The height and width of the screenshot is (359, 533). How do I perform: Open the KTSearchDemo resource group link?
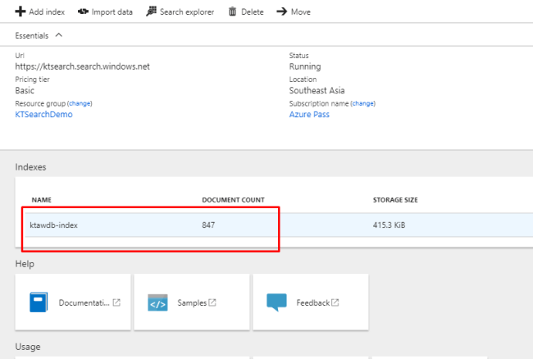click(43, 115)
